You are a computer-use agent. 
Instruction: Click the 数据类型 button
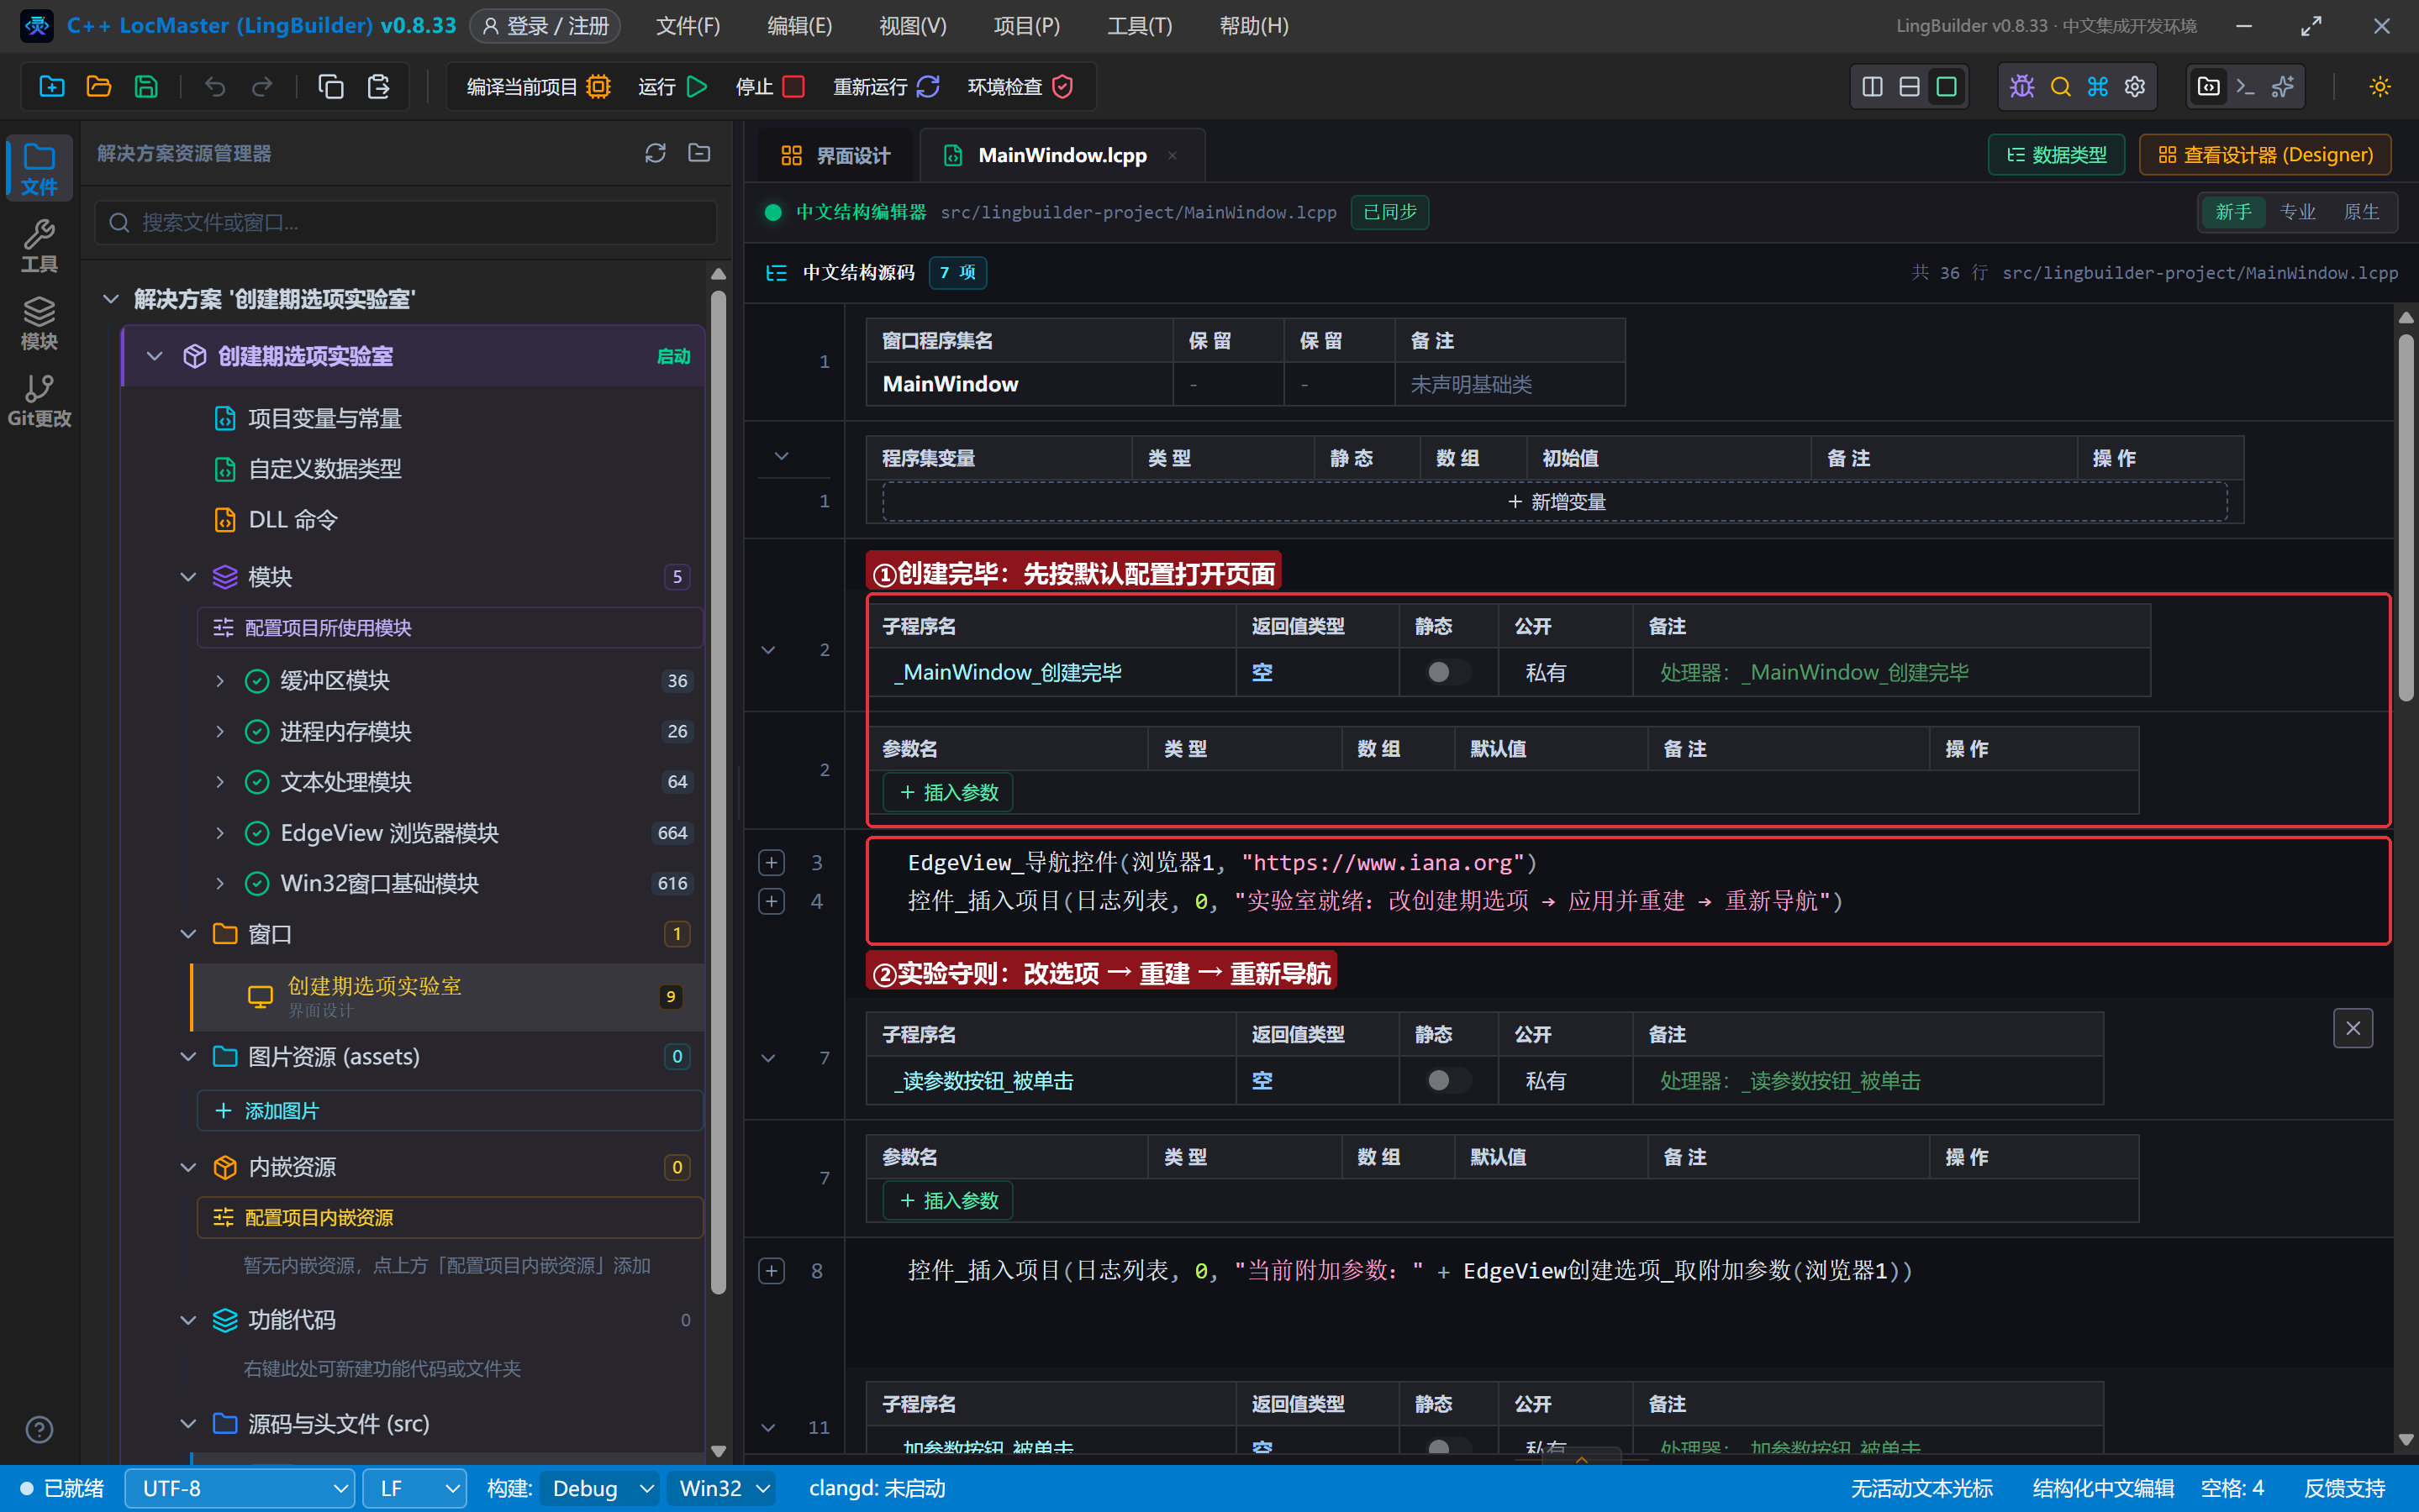pyautogui.click(x=2056, y=155)
